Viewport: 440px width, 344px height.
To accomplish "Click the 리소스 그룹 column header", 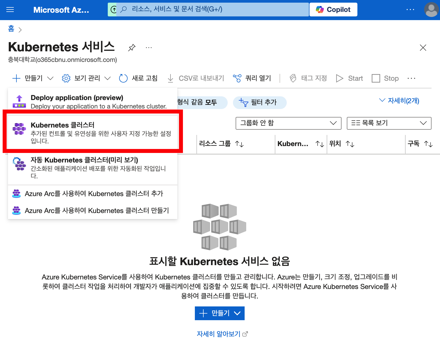I will point(215,144).
